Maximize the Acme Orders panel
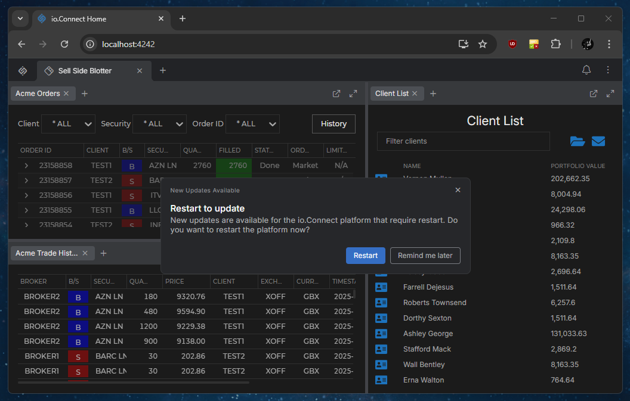 click(x=353, y=94)
